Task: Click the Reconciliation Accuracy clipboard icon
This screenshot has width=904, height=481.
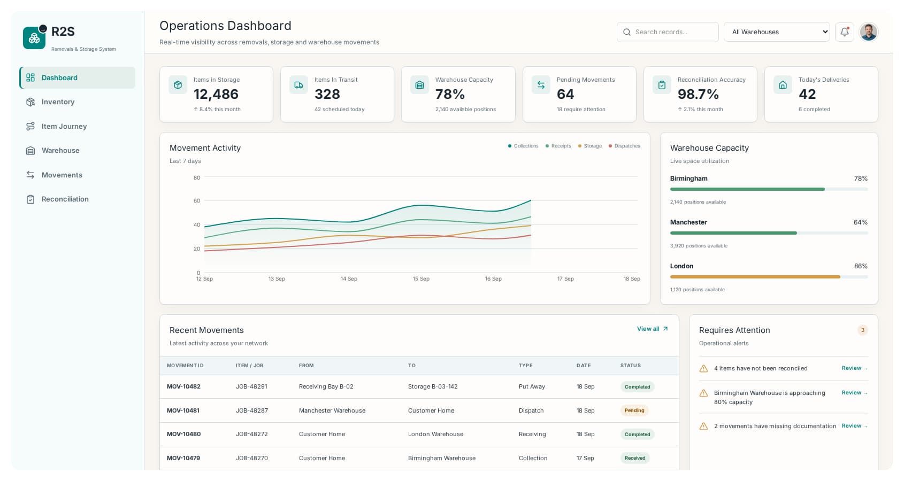Action: pyautogui.click(x=662, y=85)
